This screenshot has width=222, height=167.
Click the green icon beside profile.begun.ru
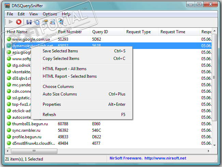(x=9, y=137)
